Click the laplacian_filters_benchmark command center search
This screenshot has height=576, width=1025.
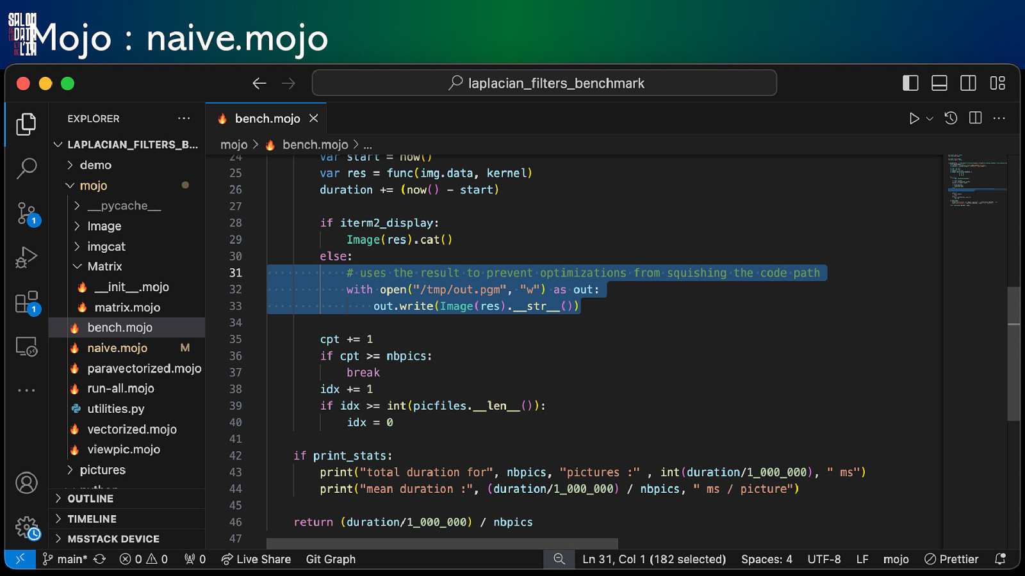(x=545, y=83)
